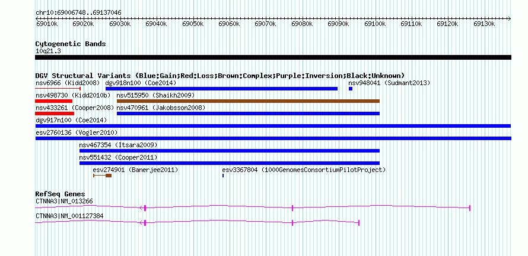Select the red nsv6966 loss line
Viewport: 528px width, 256px height.
coord(58,89)
